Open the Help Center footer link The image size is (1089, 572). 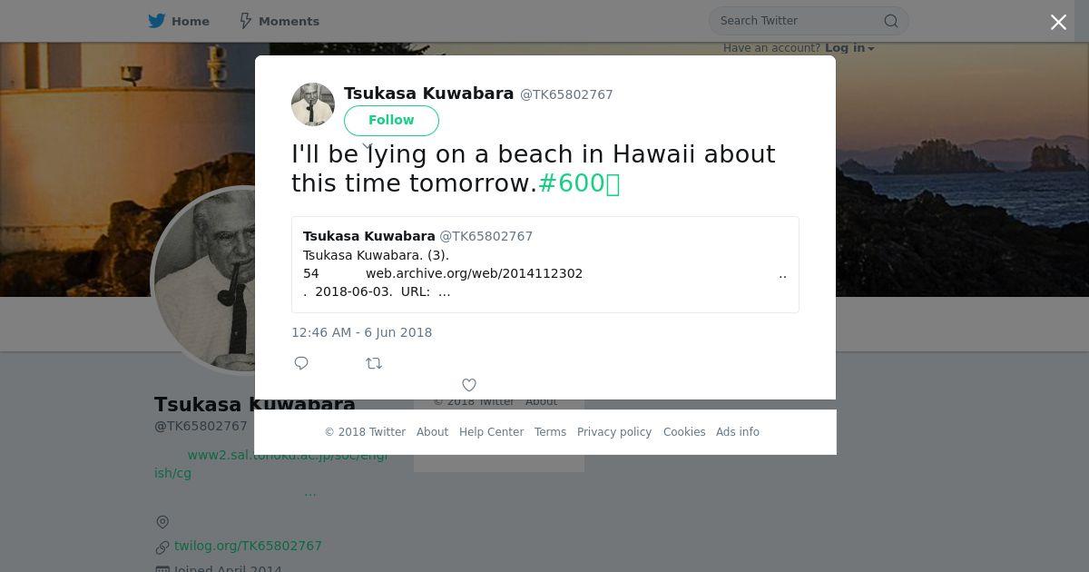click(x=491, y=432)
